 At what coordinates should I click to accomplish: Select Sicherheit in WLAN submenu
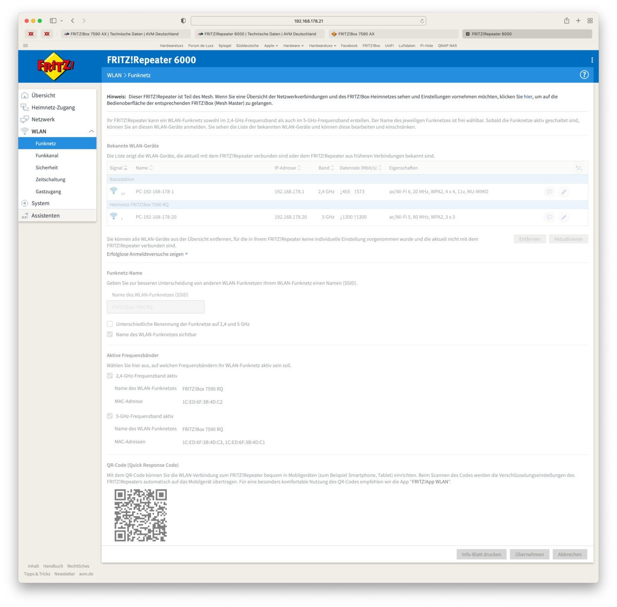coord(47,167)
